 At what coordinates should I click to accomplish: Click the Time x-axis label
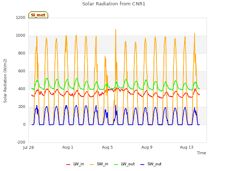(202, 153)
